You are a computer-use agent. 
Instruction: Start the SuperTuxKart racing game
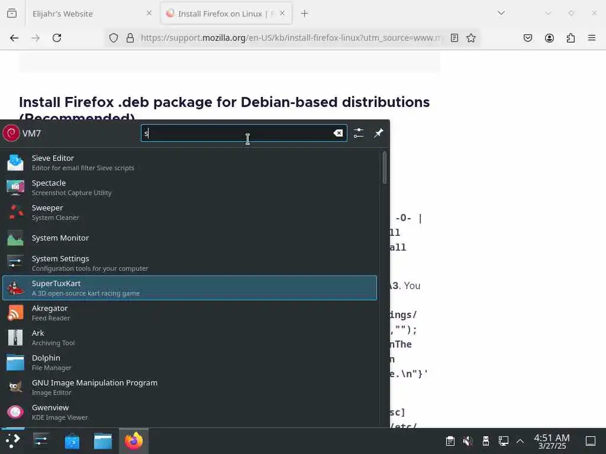(189, 288)
